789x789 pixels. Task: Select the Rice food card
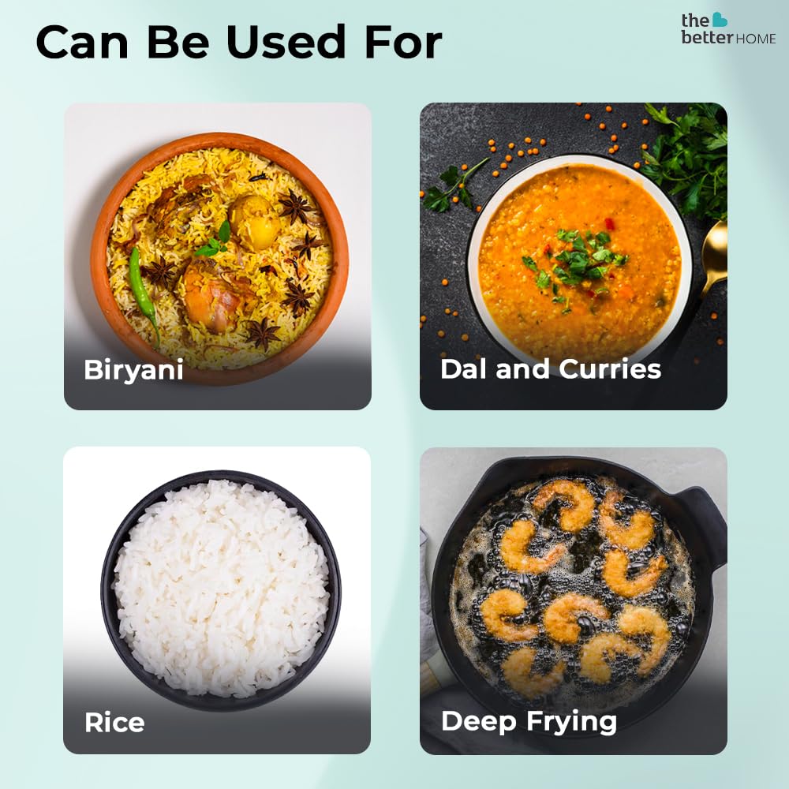pyautogui.click(x=217, y=600)
